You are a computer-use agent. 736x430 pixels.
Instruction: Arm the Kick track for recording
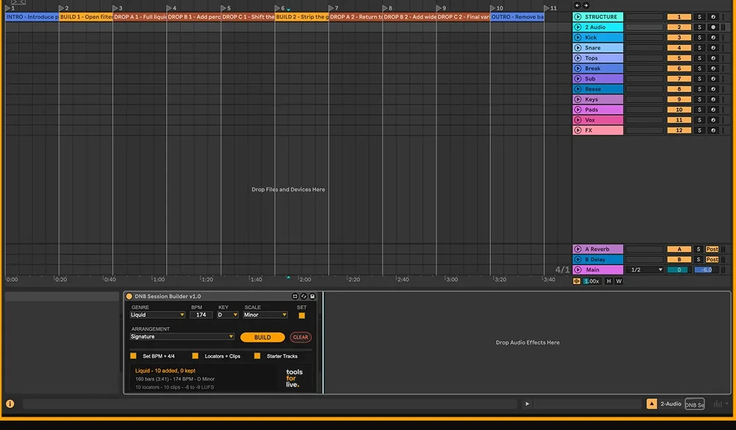click(x=713, y=38)
